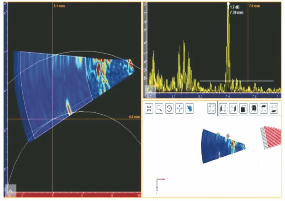Click the 5.1 mm vertical cursor label
This screenshot has width=285, height=201.
pyautogui.click(x=59, y=6)
